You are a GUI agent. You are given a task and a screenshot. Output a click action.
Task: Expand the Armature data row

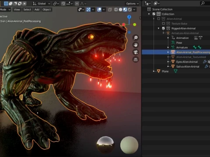point(168,48)
